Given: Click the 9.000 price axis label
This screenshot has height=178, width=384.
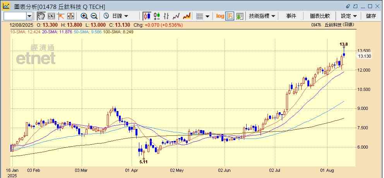Looking at the screenshot, I should (x=363, y=109).
